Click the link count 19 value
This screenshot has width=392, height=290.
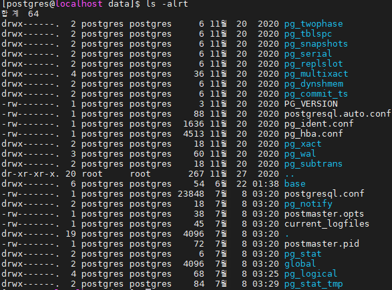(71, 234)
